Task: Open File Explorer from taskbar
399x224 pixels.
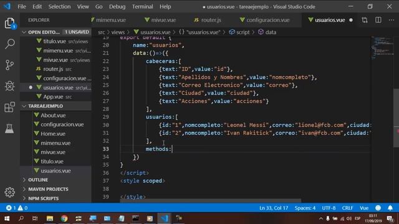Action: coord(50,218)
